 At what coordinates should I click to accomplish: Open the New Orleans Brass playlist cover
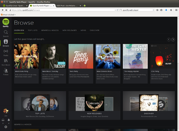coord(108,56)
